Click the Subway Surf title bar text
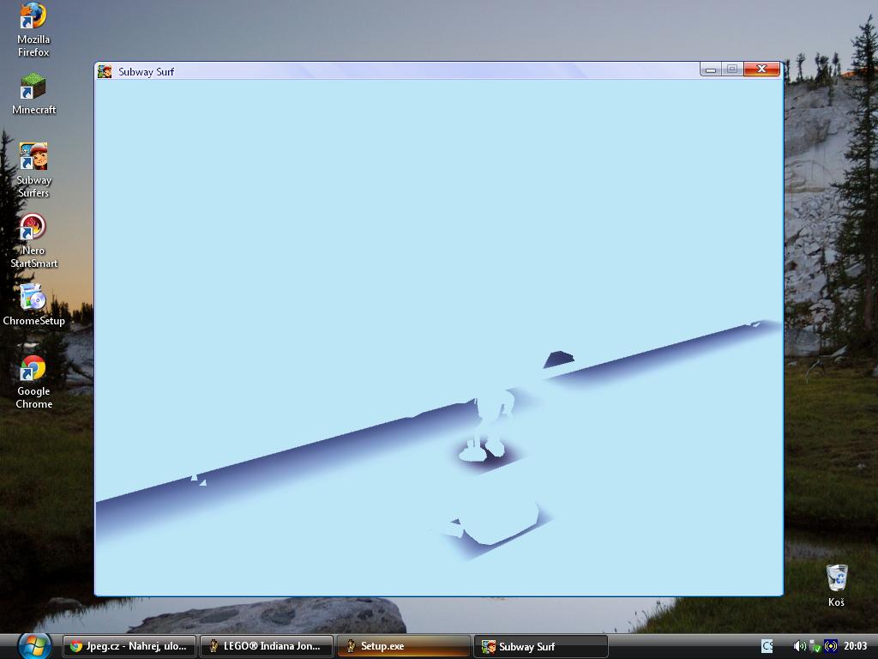 [146, 72]
